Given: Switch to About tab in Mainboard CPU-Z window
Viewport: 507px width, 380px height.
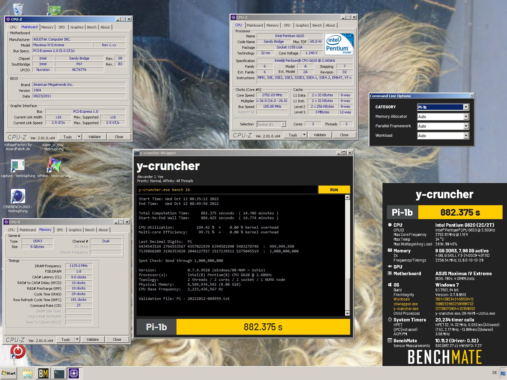Looking at the screenshot, I should [x=105, y=27].
